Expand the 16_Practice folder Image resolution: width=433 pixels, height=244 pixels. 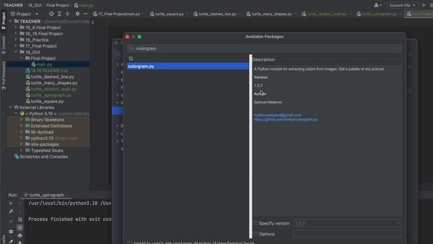point(16,40)
